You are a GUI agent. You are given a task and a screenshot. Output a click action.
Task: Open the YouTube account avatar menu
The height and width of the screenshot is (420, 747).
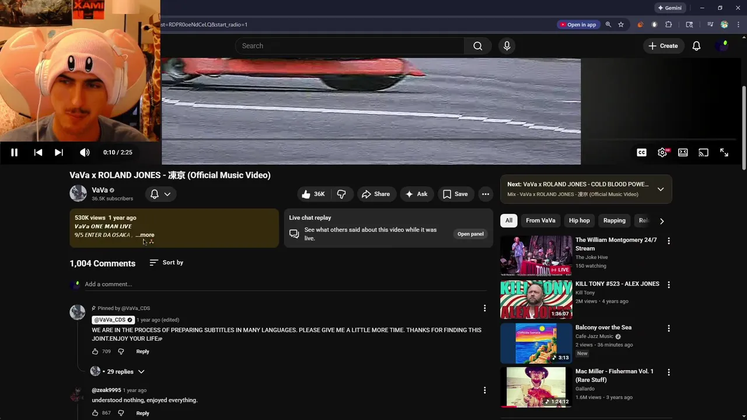(x=722, y=46)
